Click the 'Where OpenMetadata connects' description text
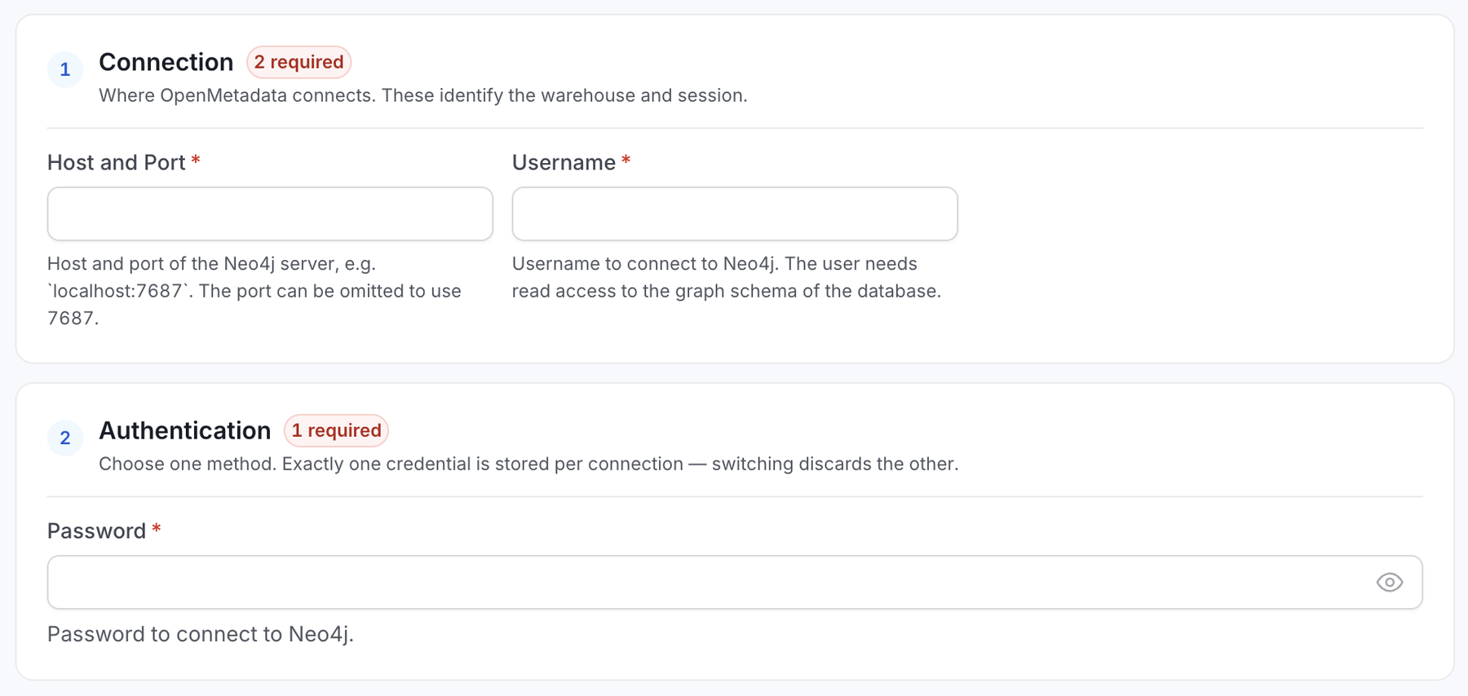This screenshot has width=1468, height=696. [x=423, y=95]
